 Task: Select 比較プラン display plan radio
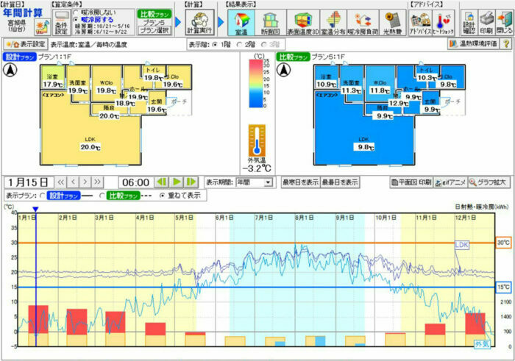[102, 196]
